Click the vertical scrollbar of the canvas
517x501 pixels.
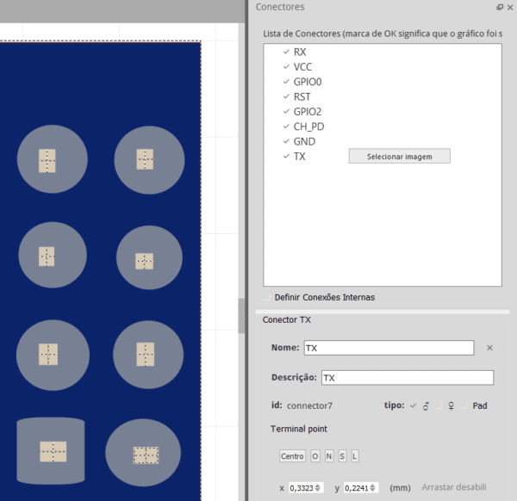coord(241,316)
